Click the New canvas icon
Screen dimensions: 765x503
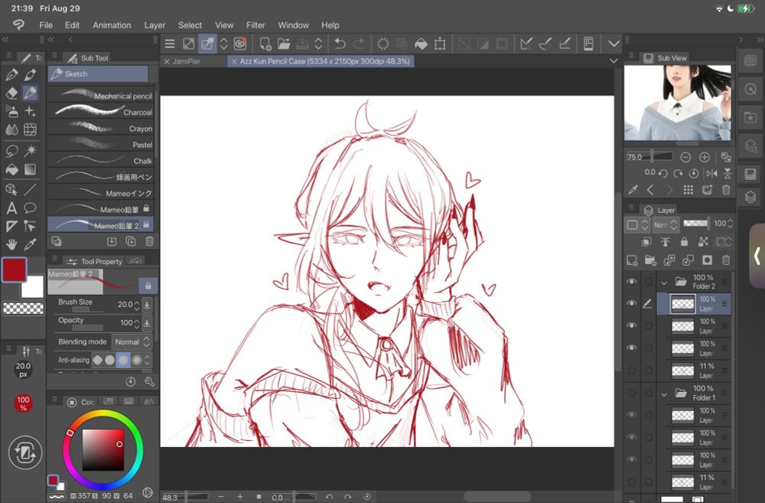[x=265, y=44]
